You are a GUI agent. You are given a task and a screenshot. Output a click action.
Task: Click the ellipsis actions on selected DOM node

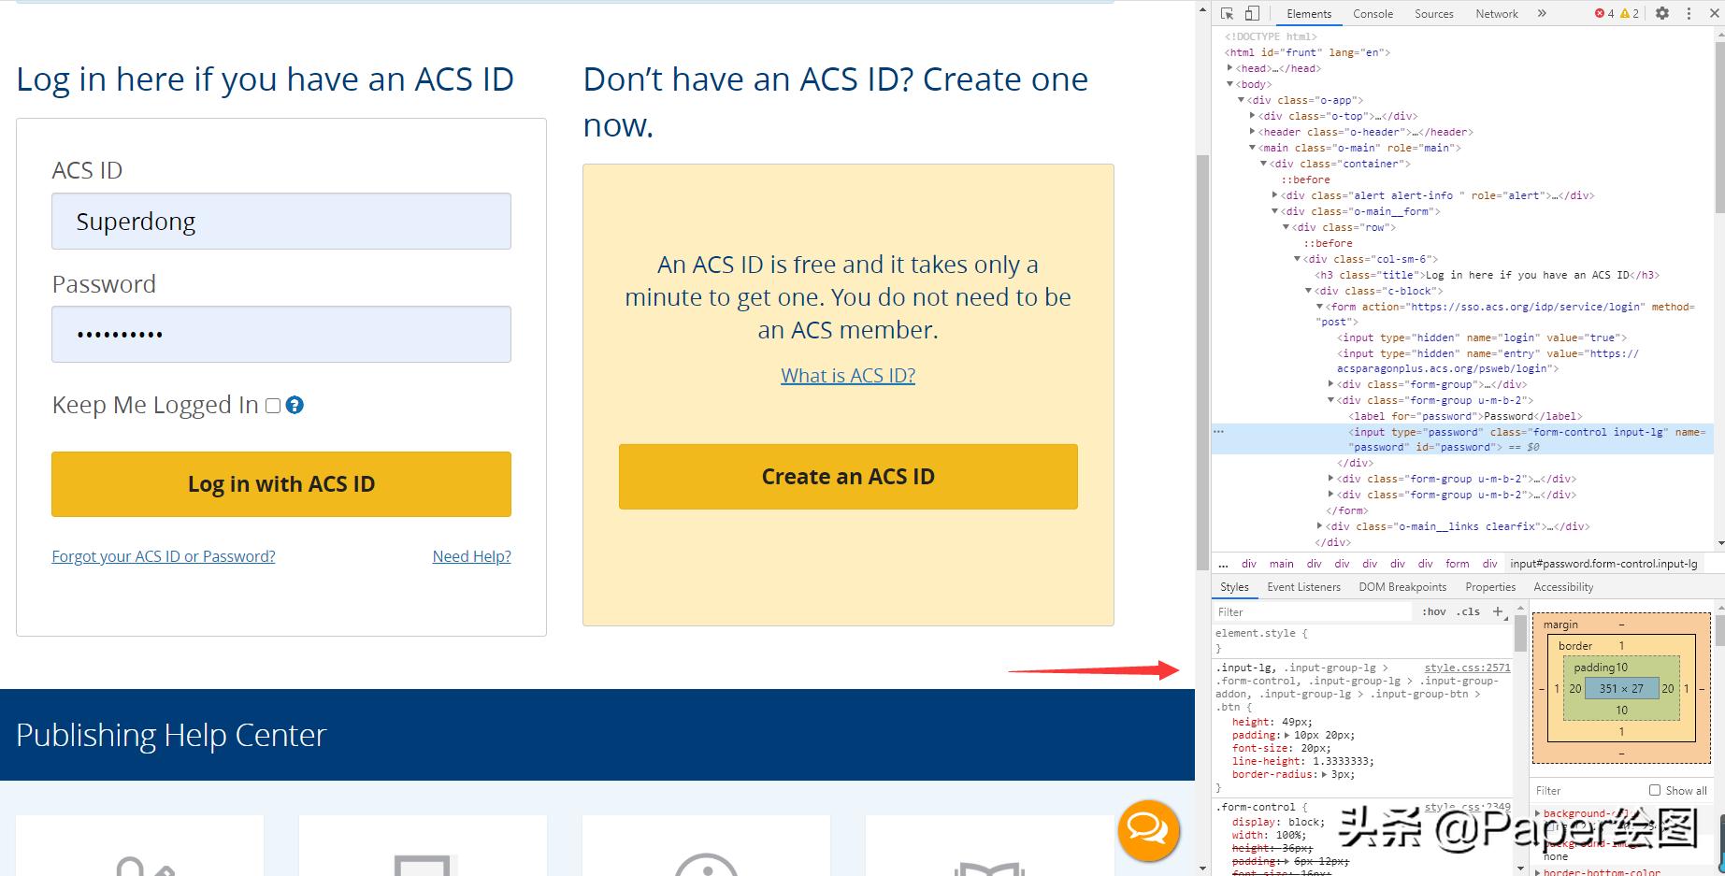[x=1218, y=432]
